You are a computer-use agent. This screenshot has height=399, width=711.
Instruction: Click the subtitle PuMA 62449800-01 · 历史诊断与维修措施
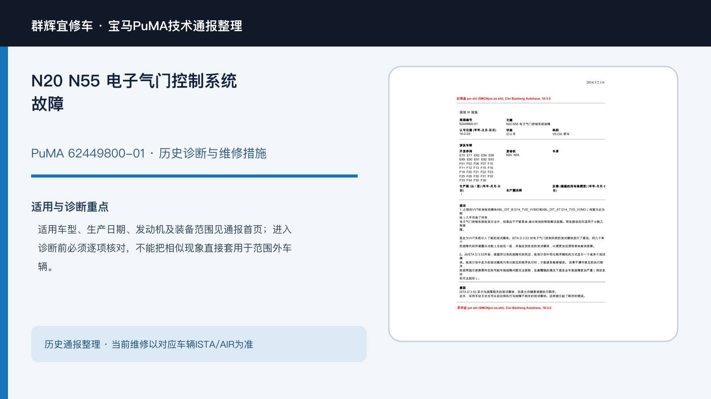149,153
